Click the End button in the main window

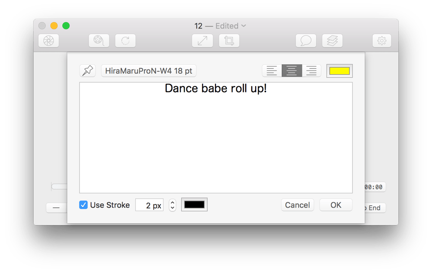(x=375, y=208)
